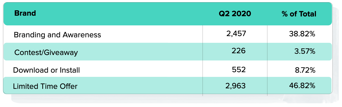Viewport: 342px width, 107px height.
Task: Click the Brand column header
Action: (x=25, y=13)
